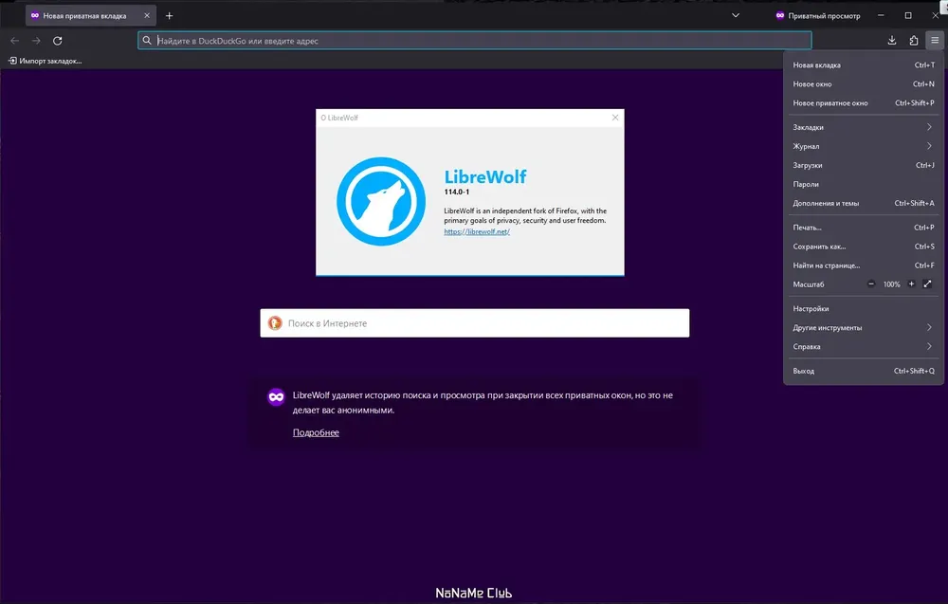Expand the Журнал submenu
This screenshot has width=948, height=604.
coord(863,146)
